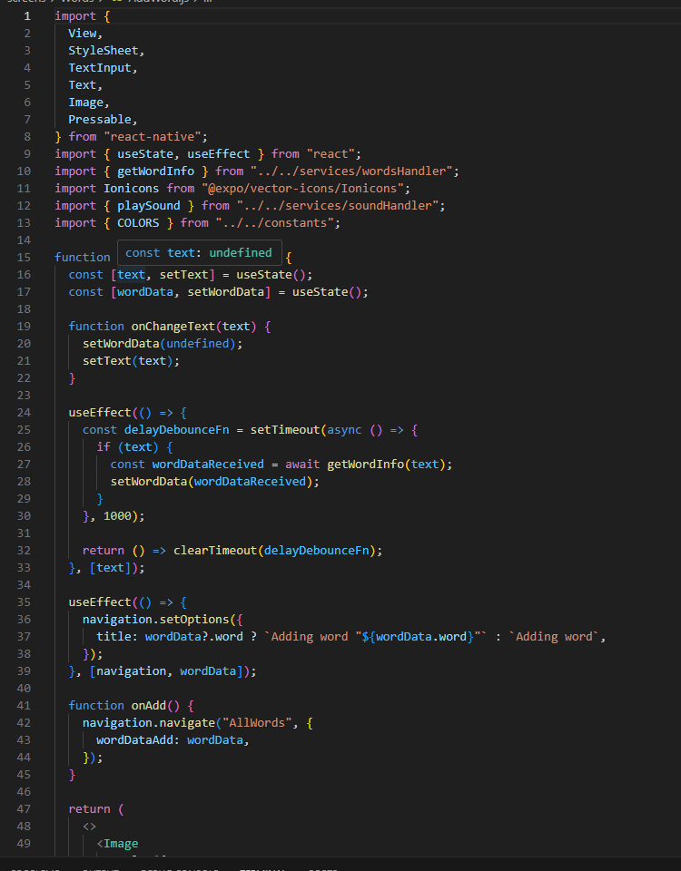The image size is (681, 871).
Task: Click 'useState' in the line 9 import
Action: [x=145, y=154]
